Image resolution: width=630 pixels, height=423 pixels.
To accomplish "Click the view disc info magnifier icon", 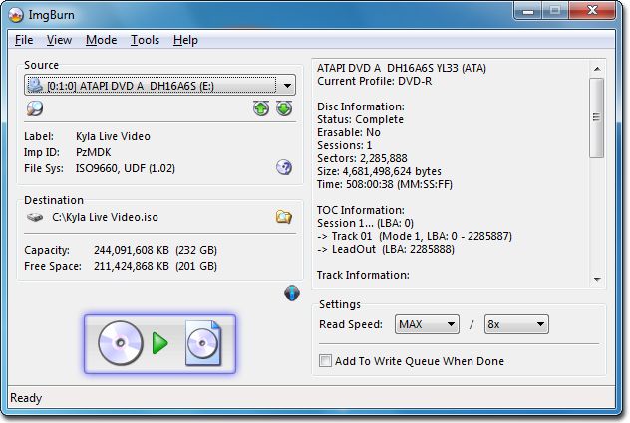I will (35, 108).
